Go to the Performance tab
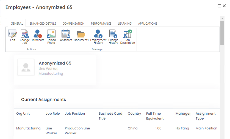The width and height of the screenshot is (230, 139). (101, 24)
